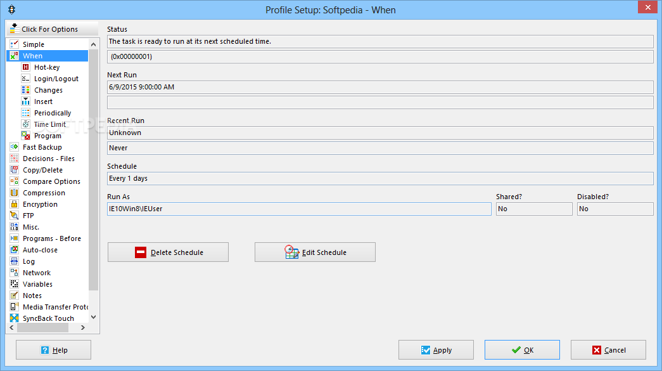Select the Notes icon in the sidebar
This screenshot has height=371, width=662.
15,296
